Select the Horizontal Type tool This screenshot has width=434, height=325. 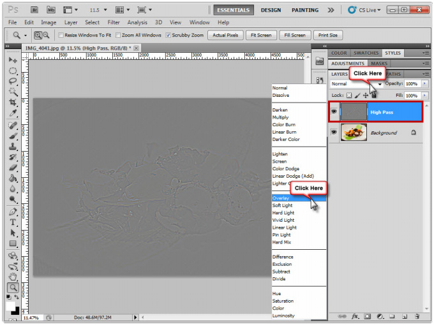pos(13,222)
